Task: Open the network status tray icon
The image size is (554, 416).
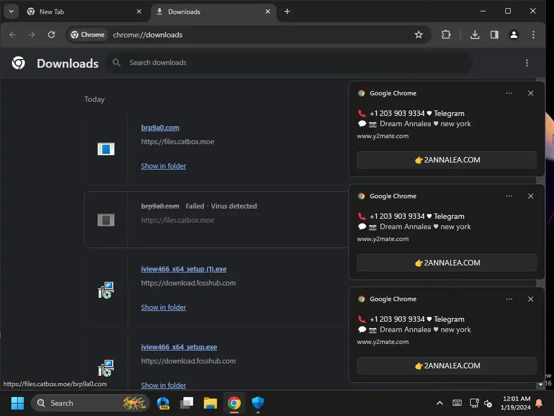Action: [x=474, y=403]
